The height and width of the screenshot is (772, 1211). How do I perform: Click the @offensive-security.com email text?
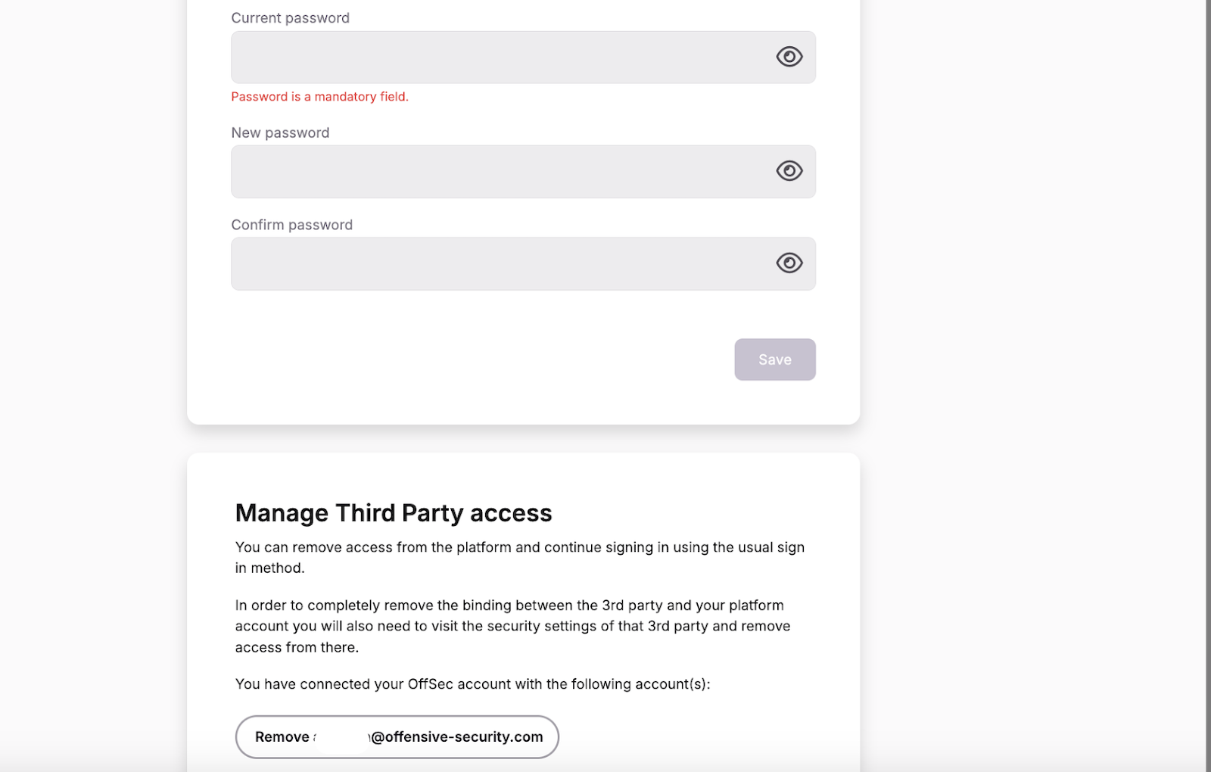click(457, 737)
